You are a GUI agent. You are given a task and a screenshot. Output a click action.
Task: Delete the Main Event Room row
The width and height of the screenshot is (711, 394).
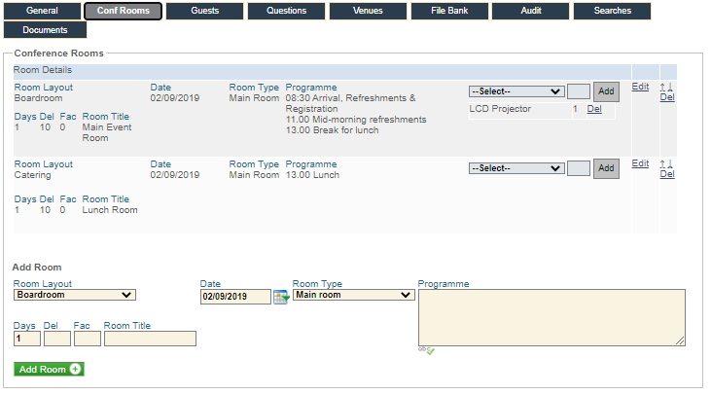[x=667, y=97]
